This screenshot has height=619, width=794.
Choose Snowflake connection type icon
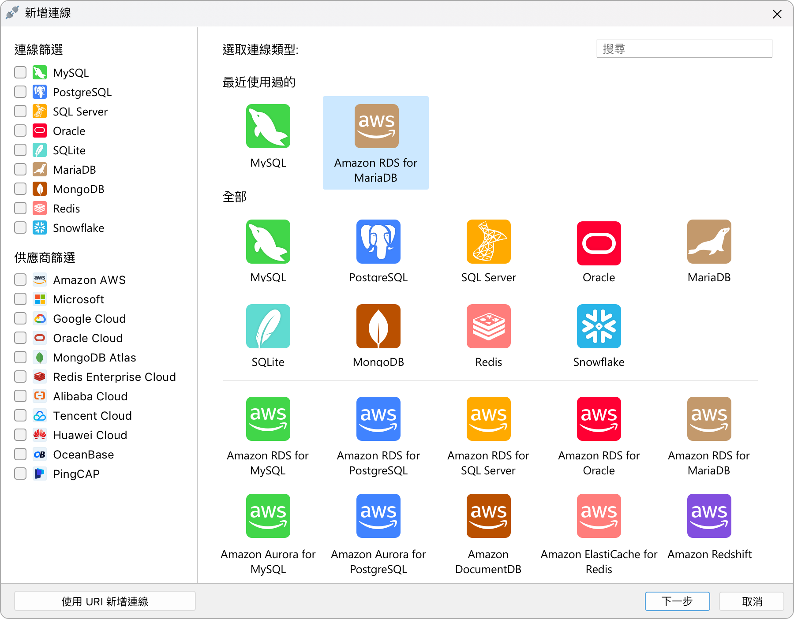click(x=599, y=326)
